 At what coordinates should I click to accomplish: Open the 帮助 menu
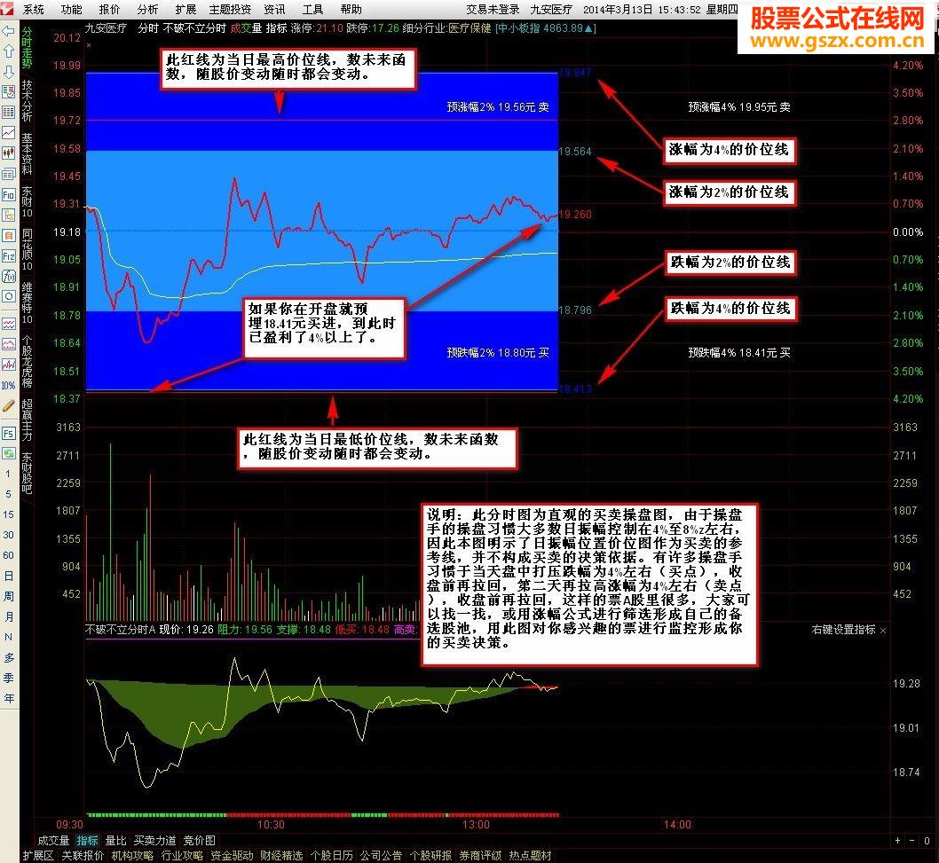(351, 10)
